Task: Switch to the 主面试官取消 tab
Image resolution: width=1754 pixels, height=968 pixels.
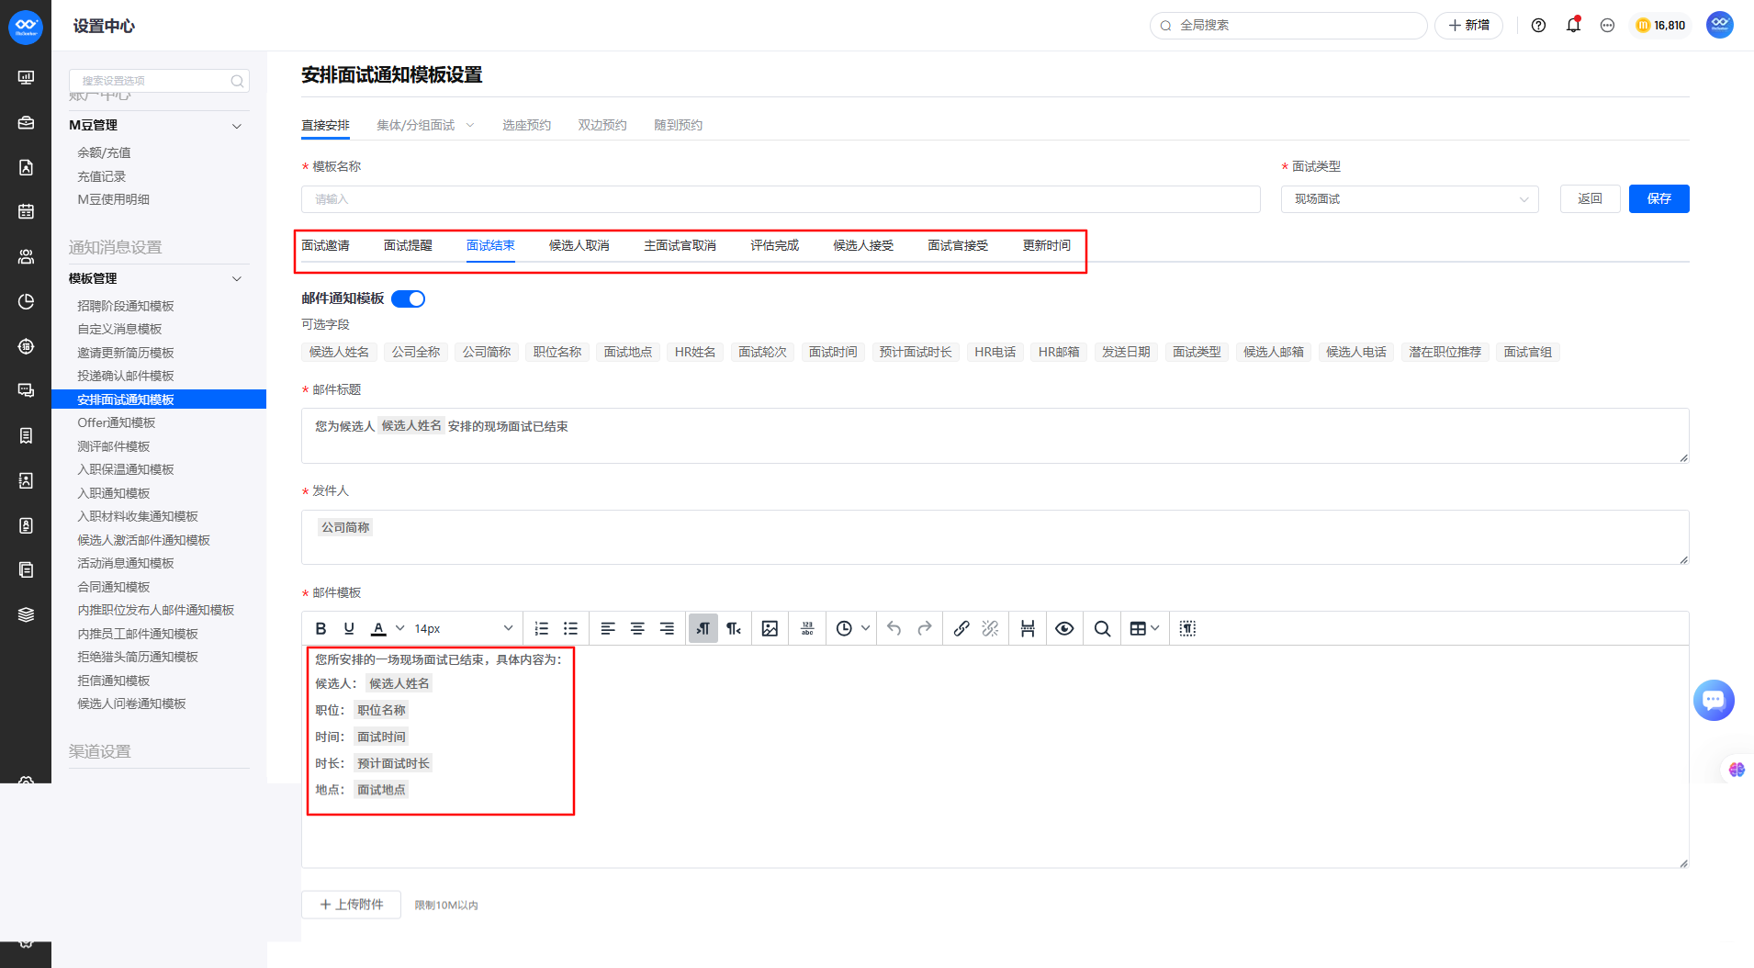Action: (680, 246)
